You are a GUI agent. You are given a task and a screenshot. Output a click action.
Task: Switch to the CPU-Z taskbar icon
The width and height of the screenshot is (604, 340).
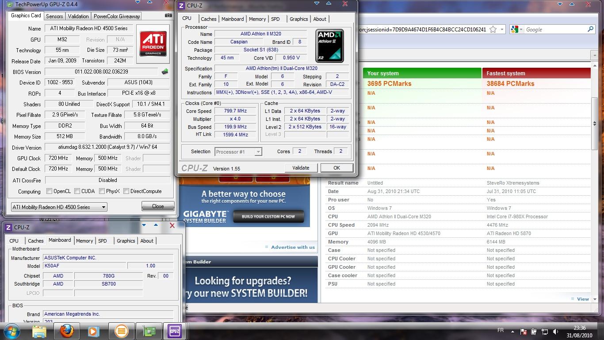[x=175, y=331]
